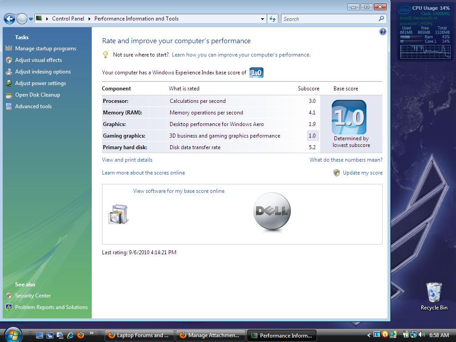This screenshot has height=342, width=456.
Task: Open recent pages dropdown beside Forward arrow
Action: click(31, 19)
